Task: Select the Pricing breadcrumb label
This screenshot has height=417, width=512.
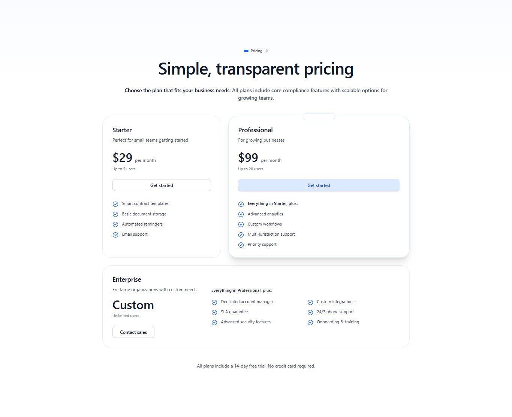Action: tap(256, 51)
